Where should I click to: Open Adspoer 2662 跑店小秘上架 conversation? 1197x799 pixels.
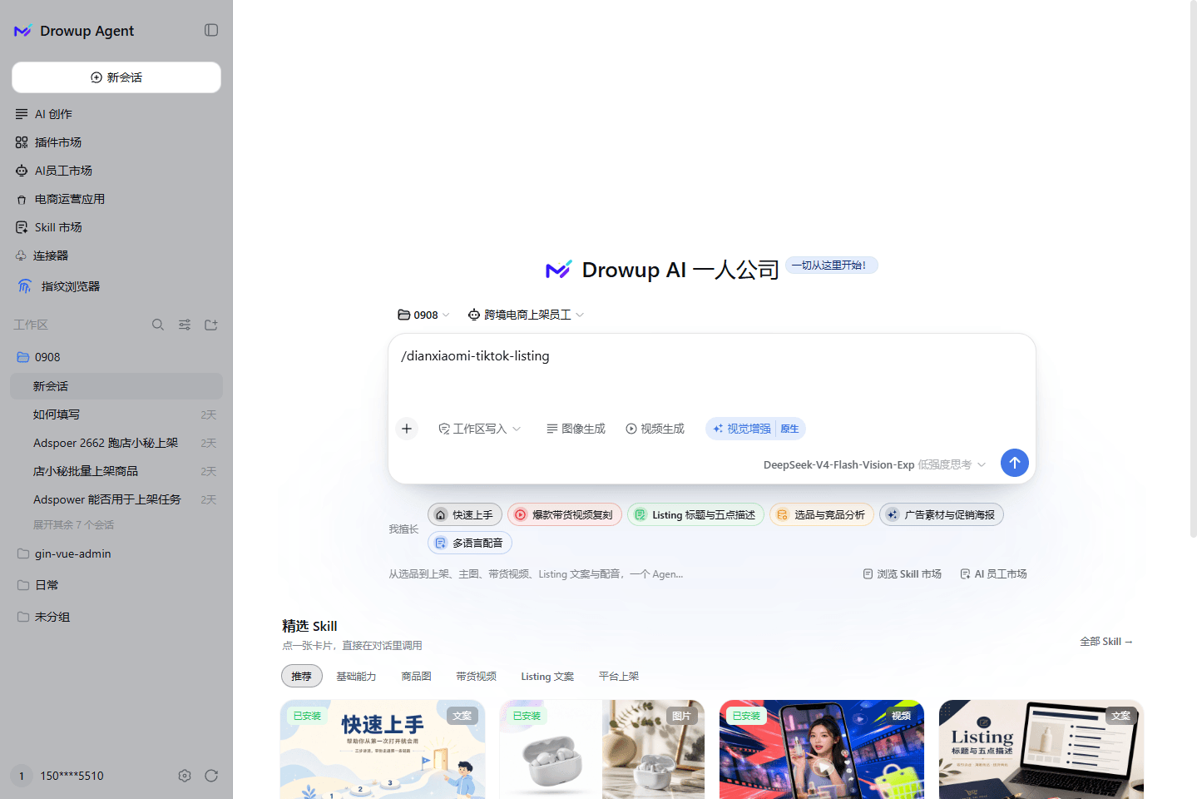(x=116, y=443)
